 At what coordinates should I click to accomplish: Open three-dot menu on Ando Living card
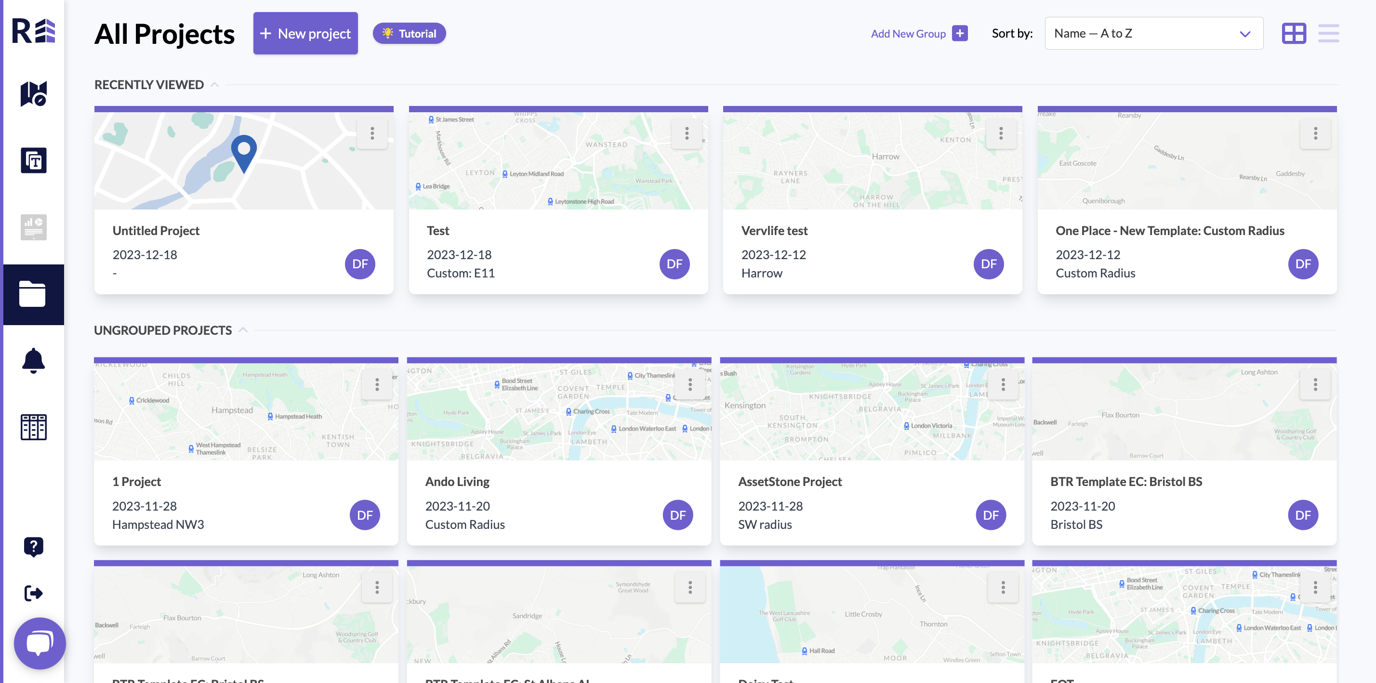[x=689, y=384]
